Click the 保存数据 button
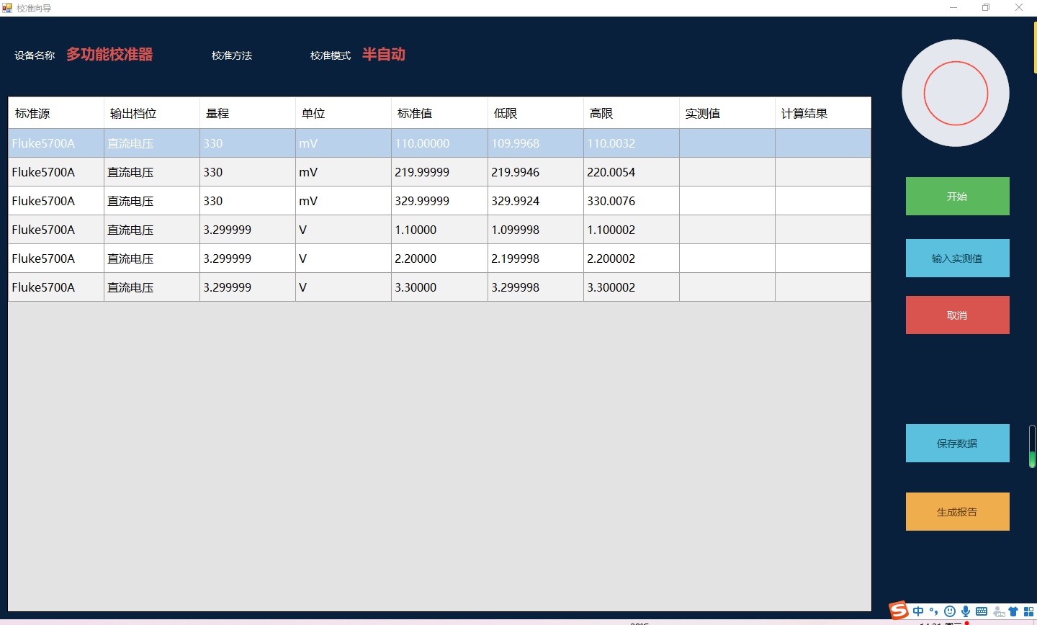Screen dimensions: 1037x625 (x=957, y=443)
